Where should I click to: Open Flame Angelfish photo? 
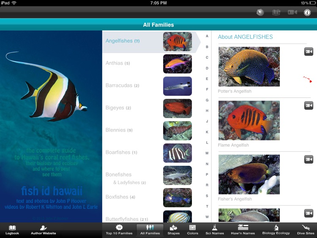[x=249, y=120]
